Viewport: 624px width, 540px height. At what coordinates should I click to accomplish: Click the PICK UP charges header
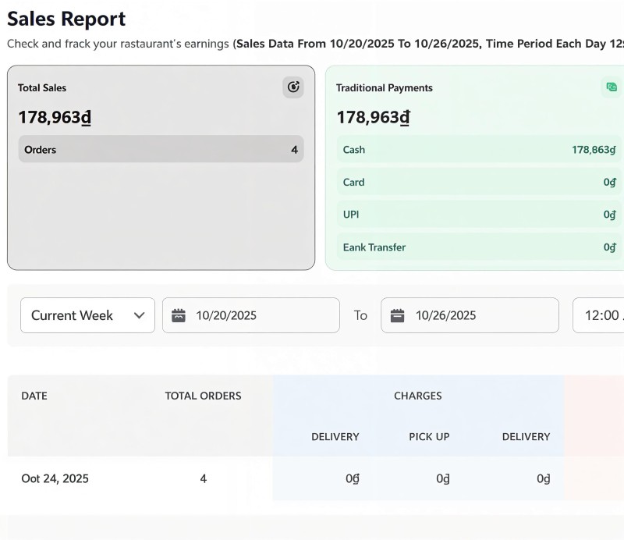[x=429, y=437]
